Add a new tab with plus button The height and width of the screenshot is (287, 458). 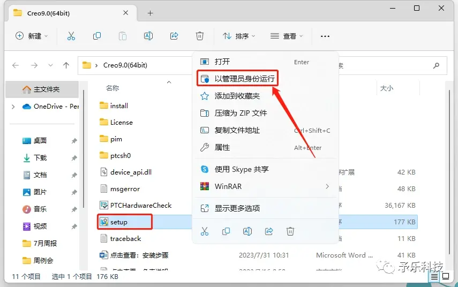[150, 13]
